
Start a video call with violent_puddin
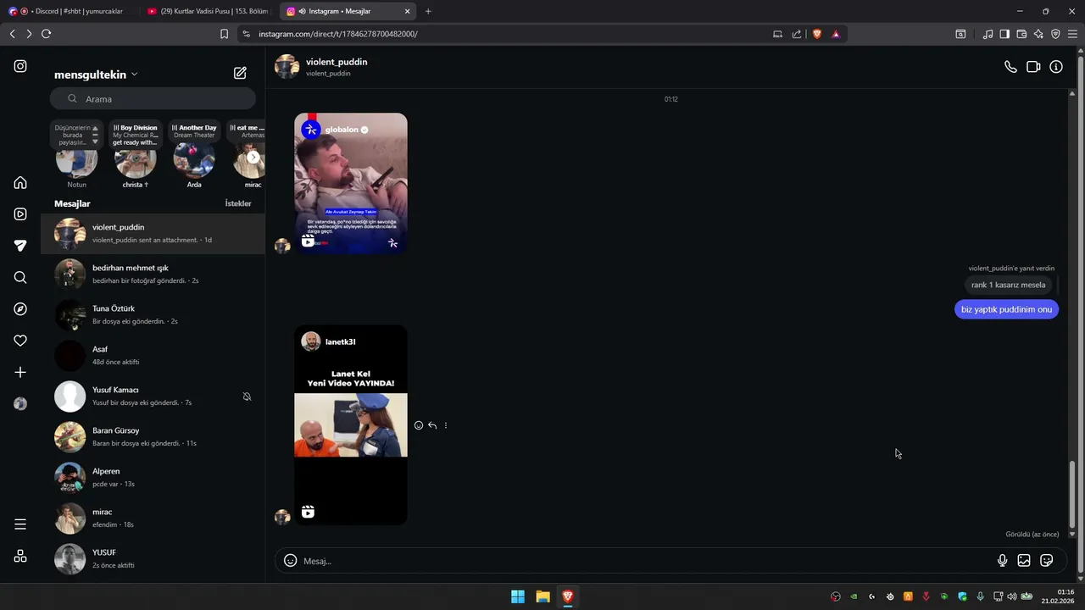point(1033,67)
